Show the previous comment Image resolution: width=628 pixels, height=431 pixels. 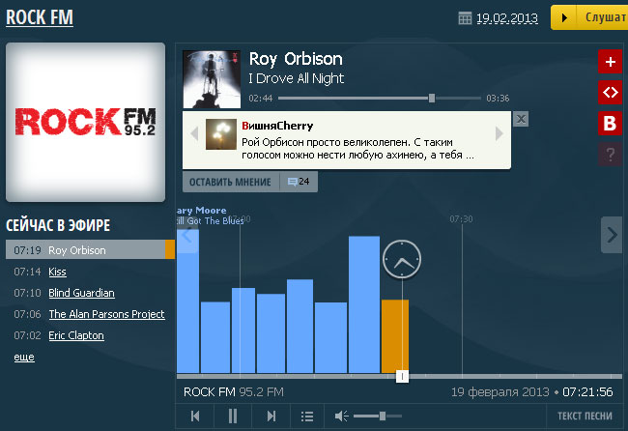click(193, 133)
